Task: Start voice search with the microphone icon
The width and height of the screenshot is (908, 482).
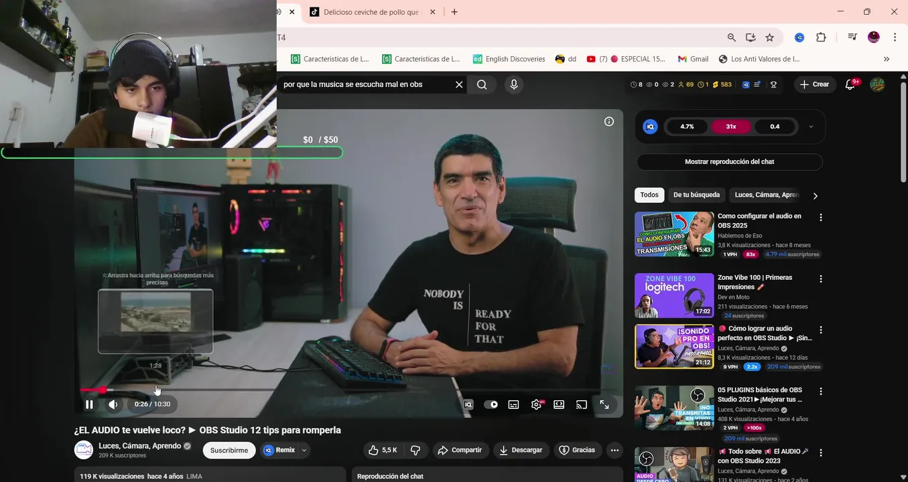Action: (x=514, y=84)
